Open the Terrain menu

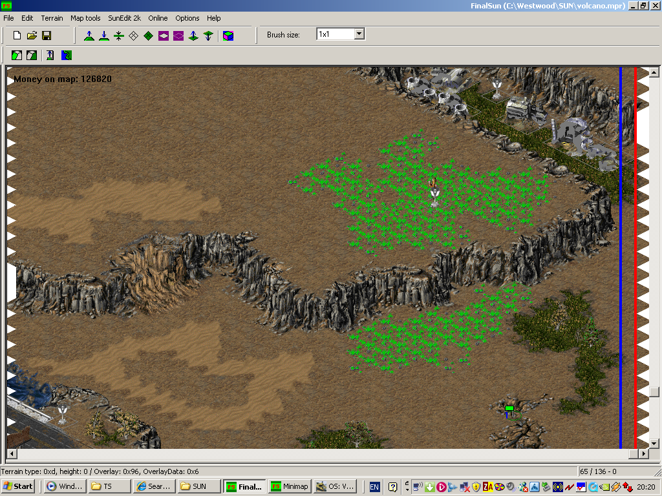pyautogui.click(x=52, y=18)
